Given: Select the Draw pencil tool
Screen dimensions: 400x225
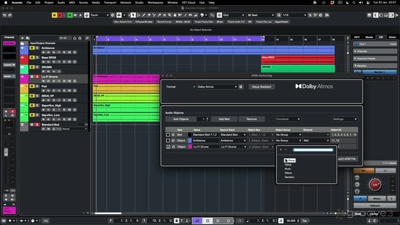Looking at the screenshot, I should point(144,15).
